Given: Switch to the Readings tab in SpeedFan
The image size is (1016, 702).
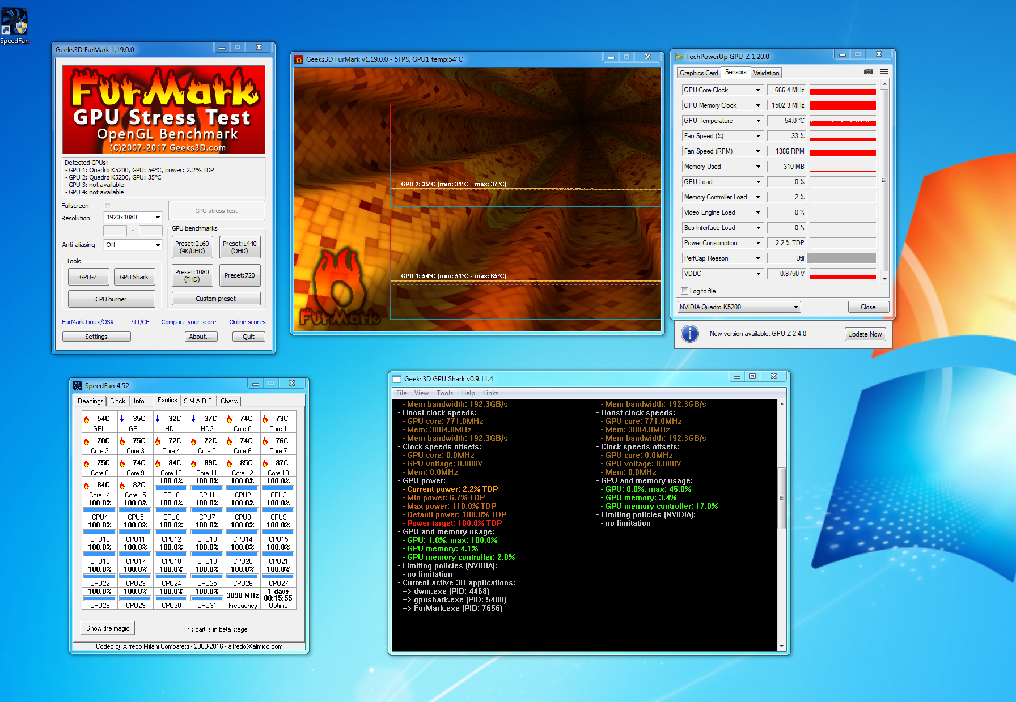Looking at the screenshot, I should point(91,401).
